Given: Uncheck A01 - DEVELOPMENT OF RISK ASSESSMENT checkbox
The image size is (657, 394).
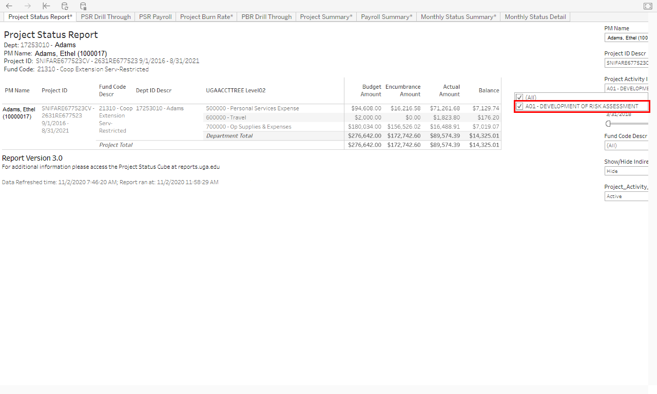Looking at the screenshot, I should pos(520,106).
